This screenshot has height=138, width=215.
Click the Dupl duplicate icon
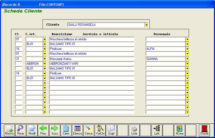coord(111,130)
